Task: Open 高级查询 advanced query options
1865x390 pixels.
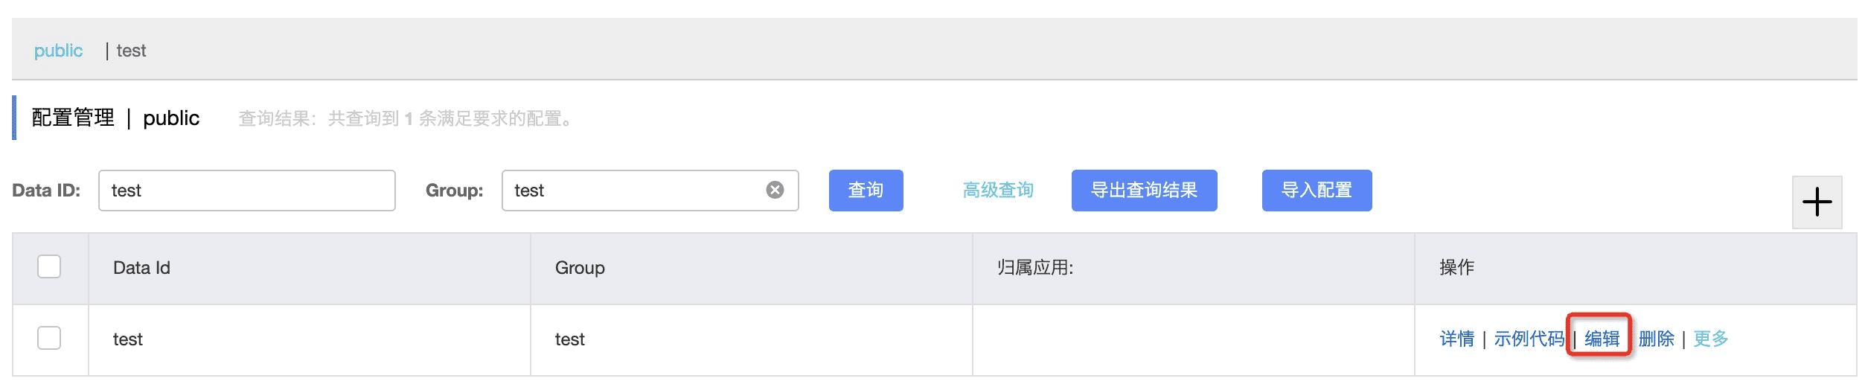Action: pyautogui.click(x=998, y=191)
